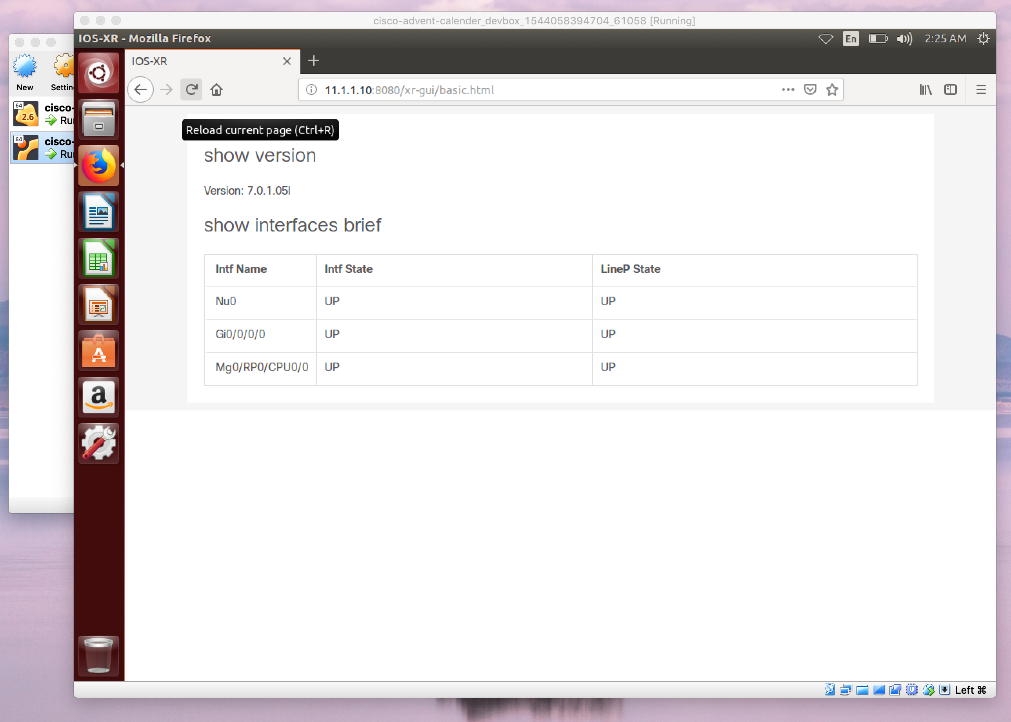Click Firefox icon in Ubuntu launcher

tap(98, 165)
